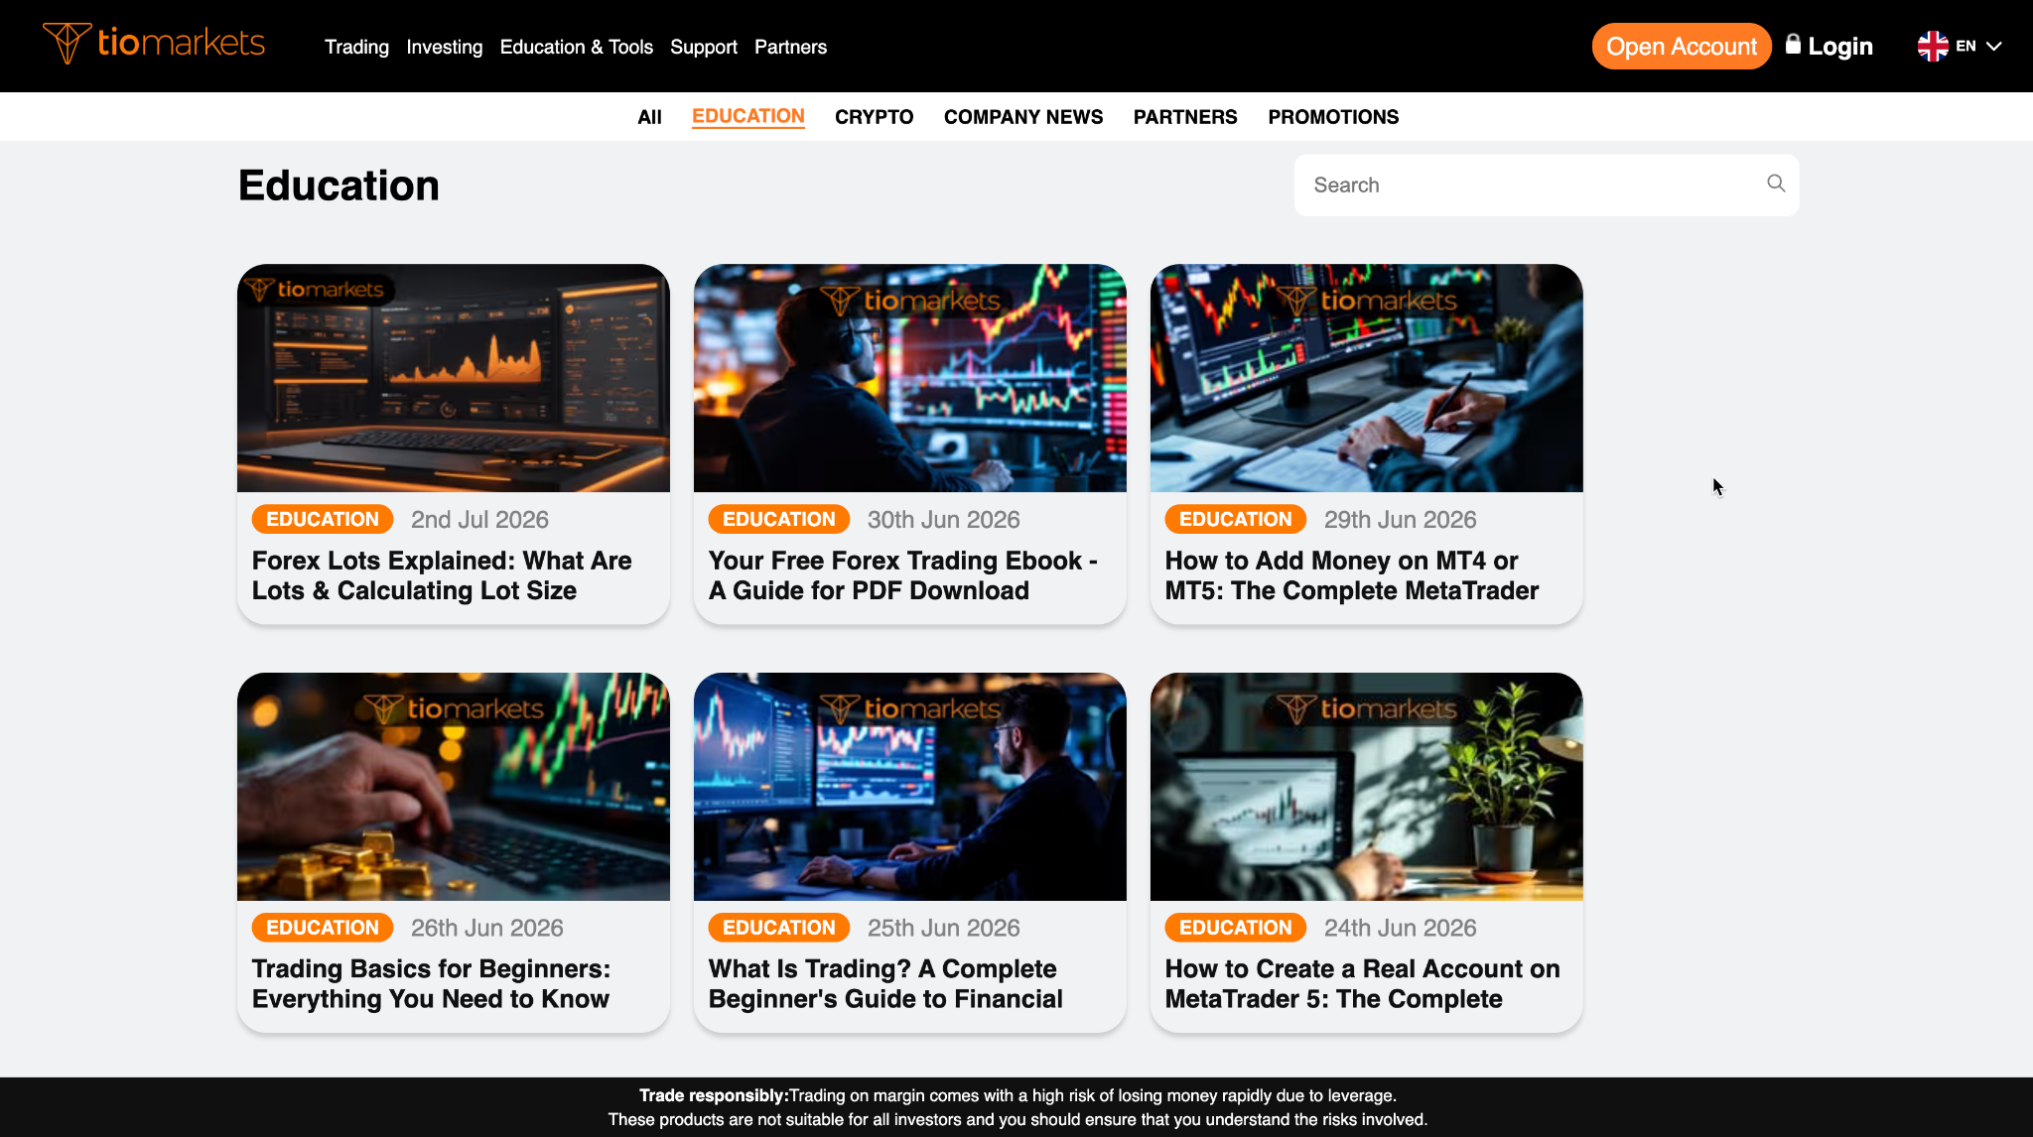Viewport: 2033px width, 1137px height.
Task: Click EDUCATION badge on 2nd Jul 2026 card
Action: (322, 519)
